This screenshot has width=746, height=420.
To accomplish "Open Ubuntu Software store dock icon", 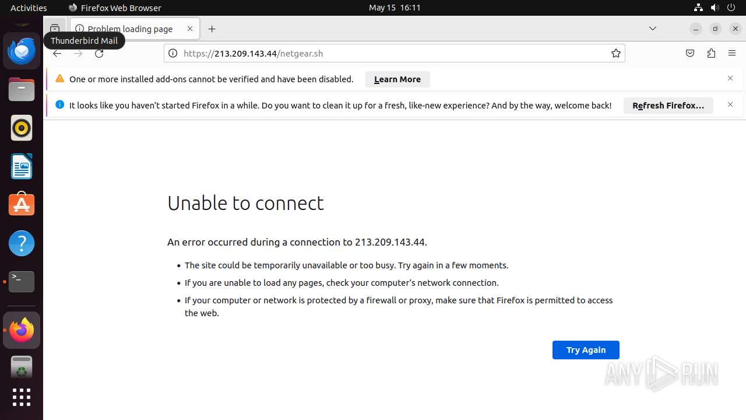I will point(22,205).
